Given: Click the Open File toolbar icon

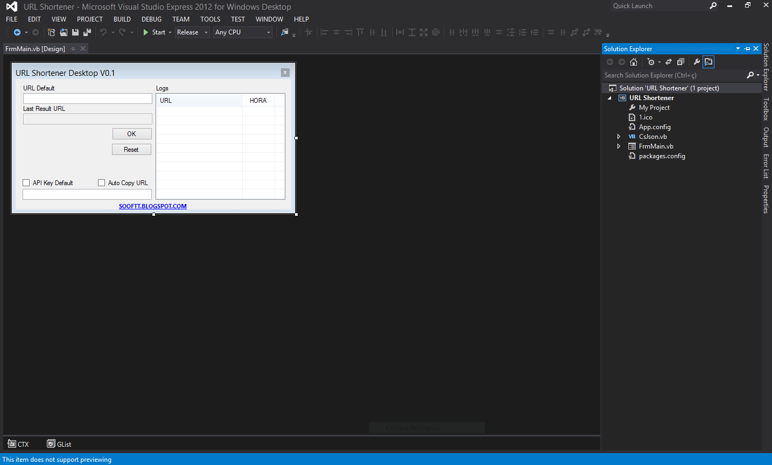Looking at the screenshot, I should coord(64,32).
